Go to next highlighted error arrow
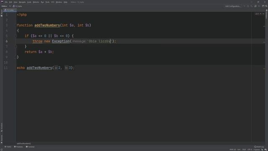268x151 pixels. click(x=263, y=14)
